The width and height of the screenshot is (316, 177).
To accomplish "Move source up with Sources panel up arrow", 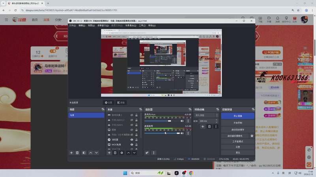I will pos(128,153).
